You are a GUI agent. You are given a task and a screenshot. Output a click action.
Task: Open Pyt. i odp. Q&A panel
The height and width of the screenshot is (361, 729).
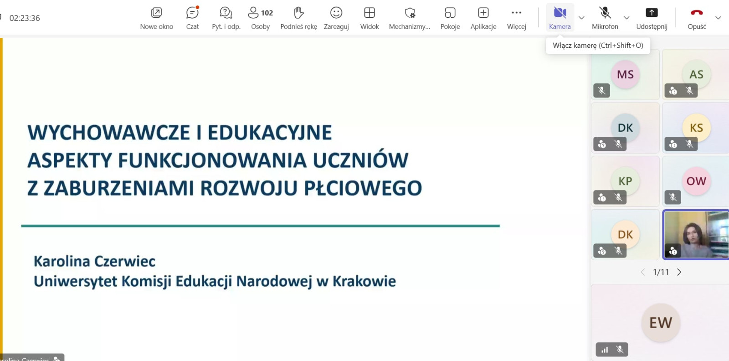click(226, 18)
